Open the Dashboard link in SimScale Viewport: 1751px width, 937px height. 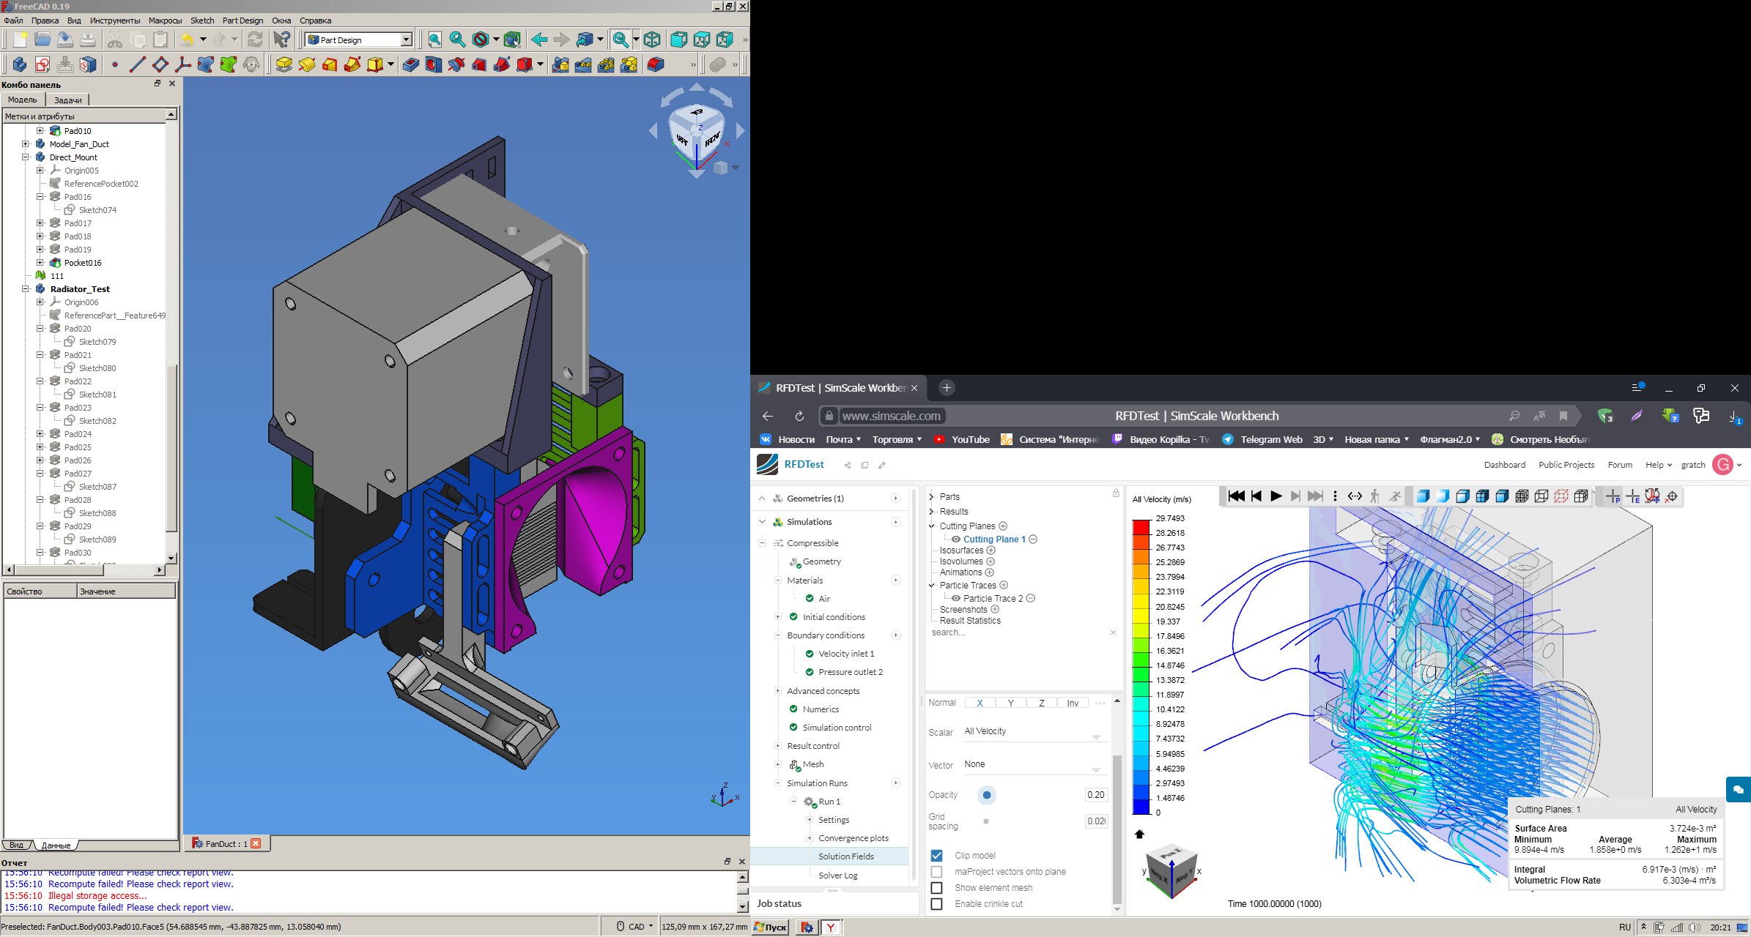click(1504, 465)
